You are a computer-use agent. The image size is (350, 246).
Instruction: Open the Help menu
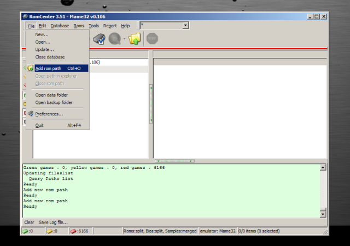(x=125, y=26)
